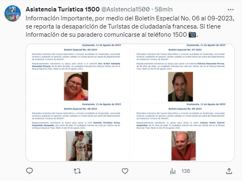Open Boletín Especial No. 06-2023 image
This screenshot has height=181, width=246.
(x=78, y=73)
